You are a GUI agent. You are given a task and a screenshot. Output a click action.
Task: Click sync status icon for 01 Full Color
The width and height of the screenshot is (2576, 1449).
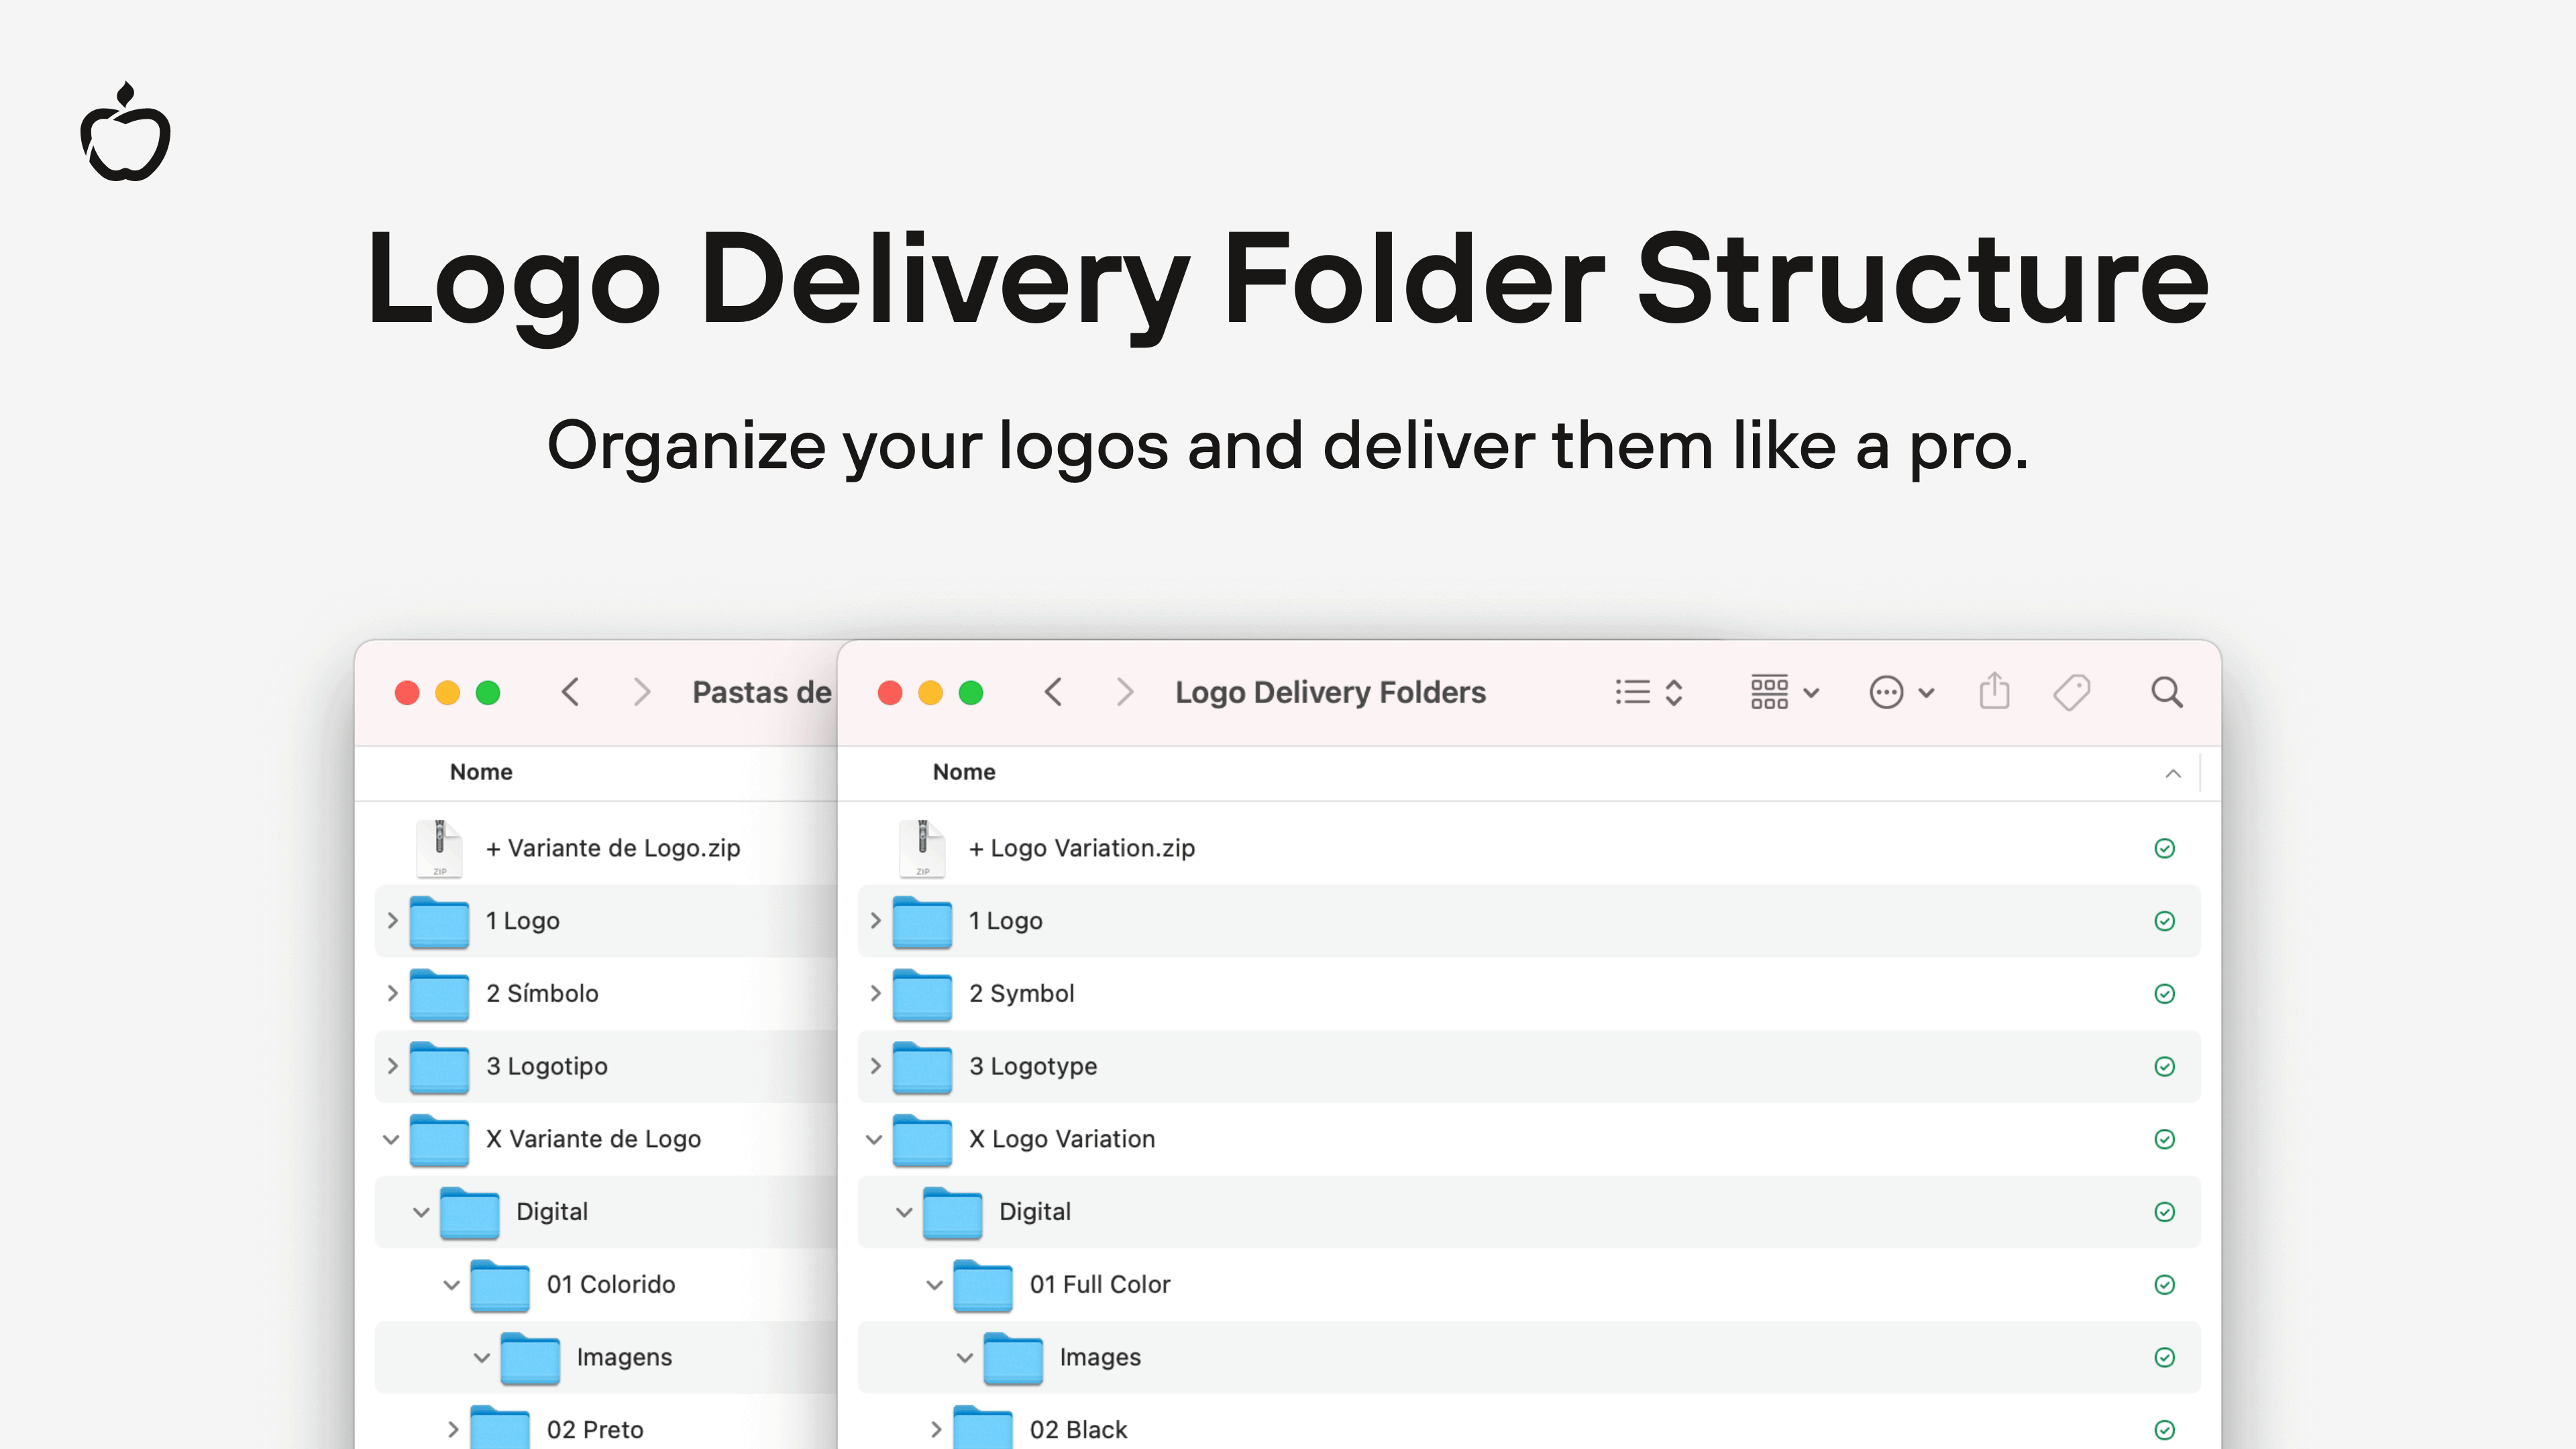[2164, 1284]
